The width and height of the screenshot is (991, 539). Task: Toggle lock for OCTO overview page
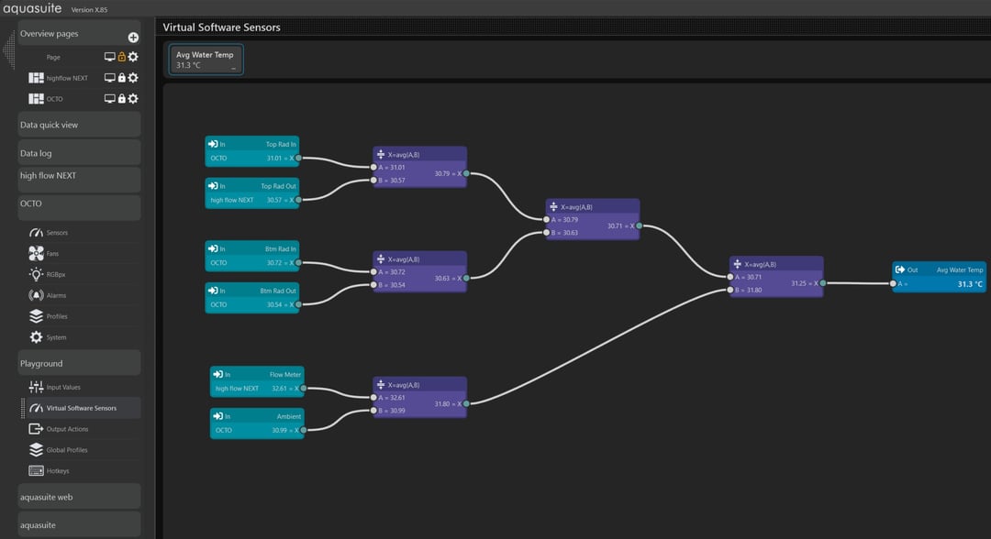(x=121, y=99)
